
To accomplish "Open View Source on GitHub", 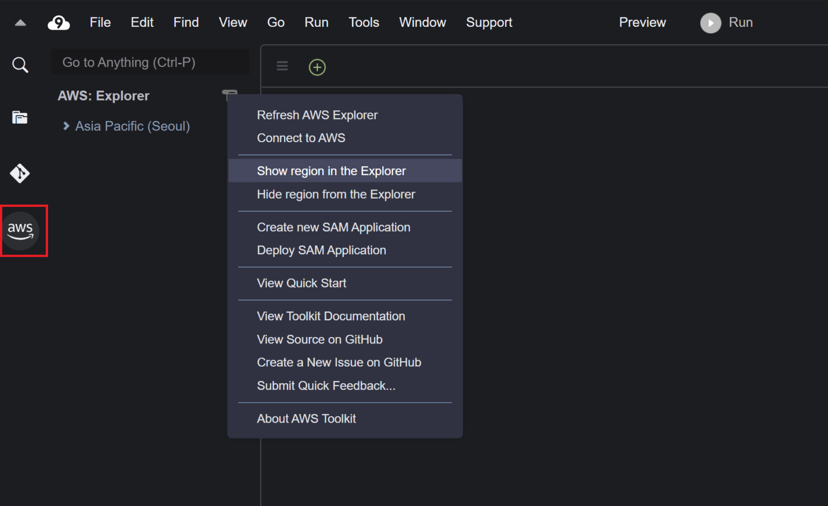I will (x=319, y=340).
